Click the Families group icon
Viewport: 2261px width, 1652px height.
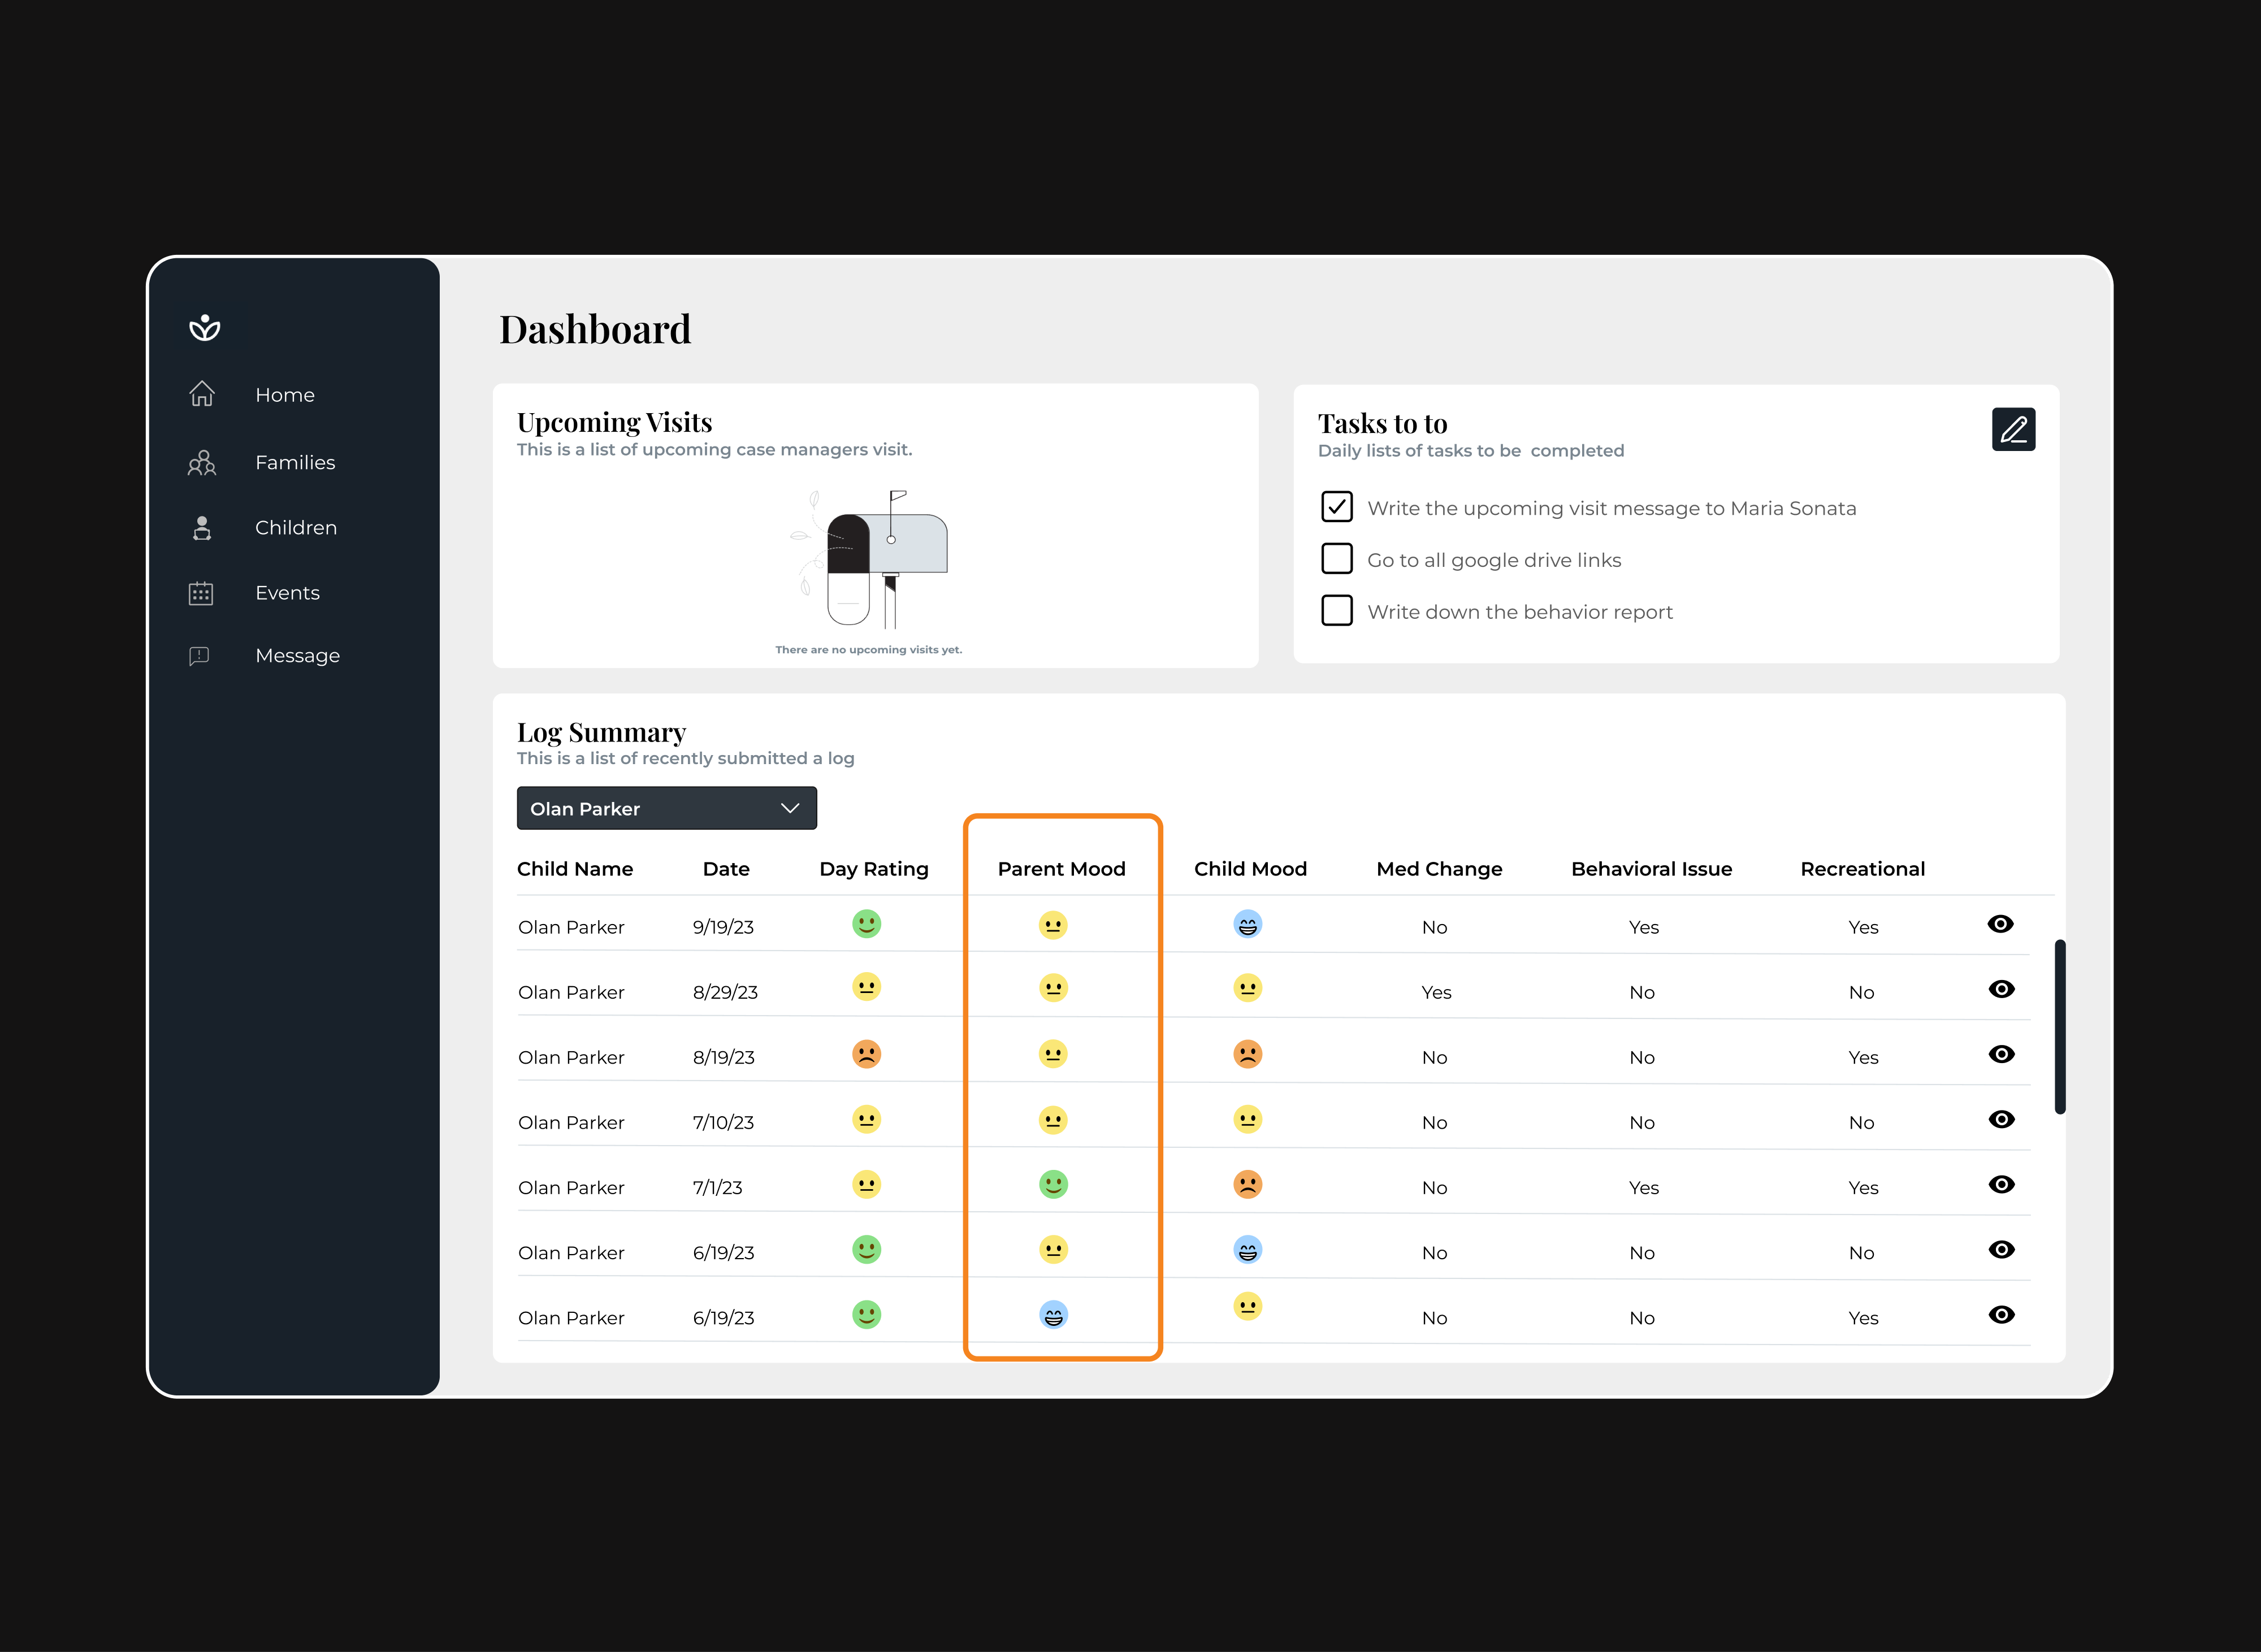202,462
